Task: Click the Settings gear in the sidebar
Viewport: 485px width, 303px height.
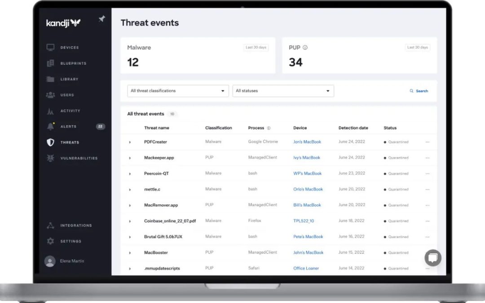Action: 51,241
